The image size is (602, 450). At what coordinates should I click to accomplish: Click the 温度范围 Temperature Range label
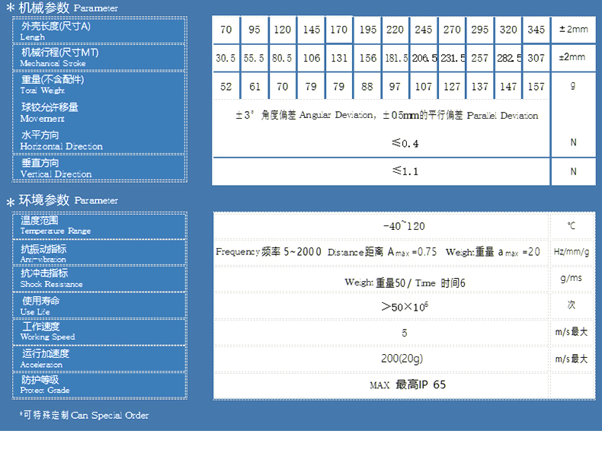coord(56,225)
